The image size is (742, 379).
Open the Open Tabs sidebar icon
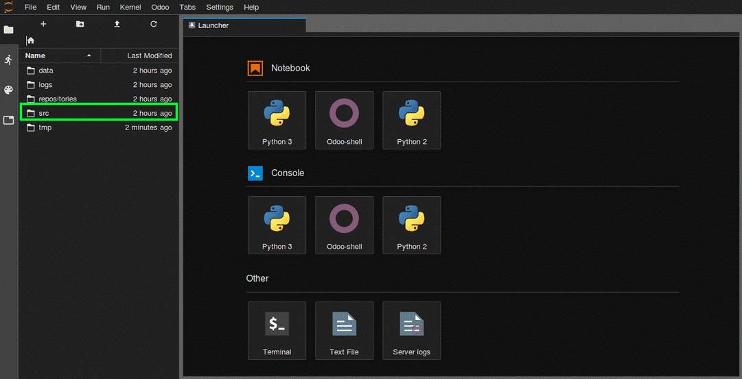point(8,120)
